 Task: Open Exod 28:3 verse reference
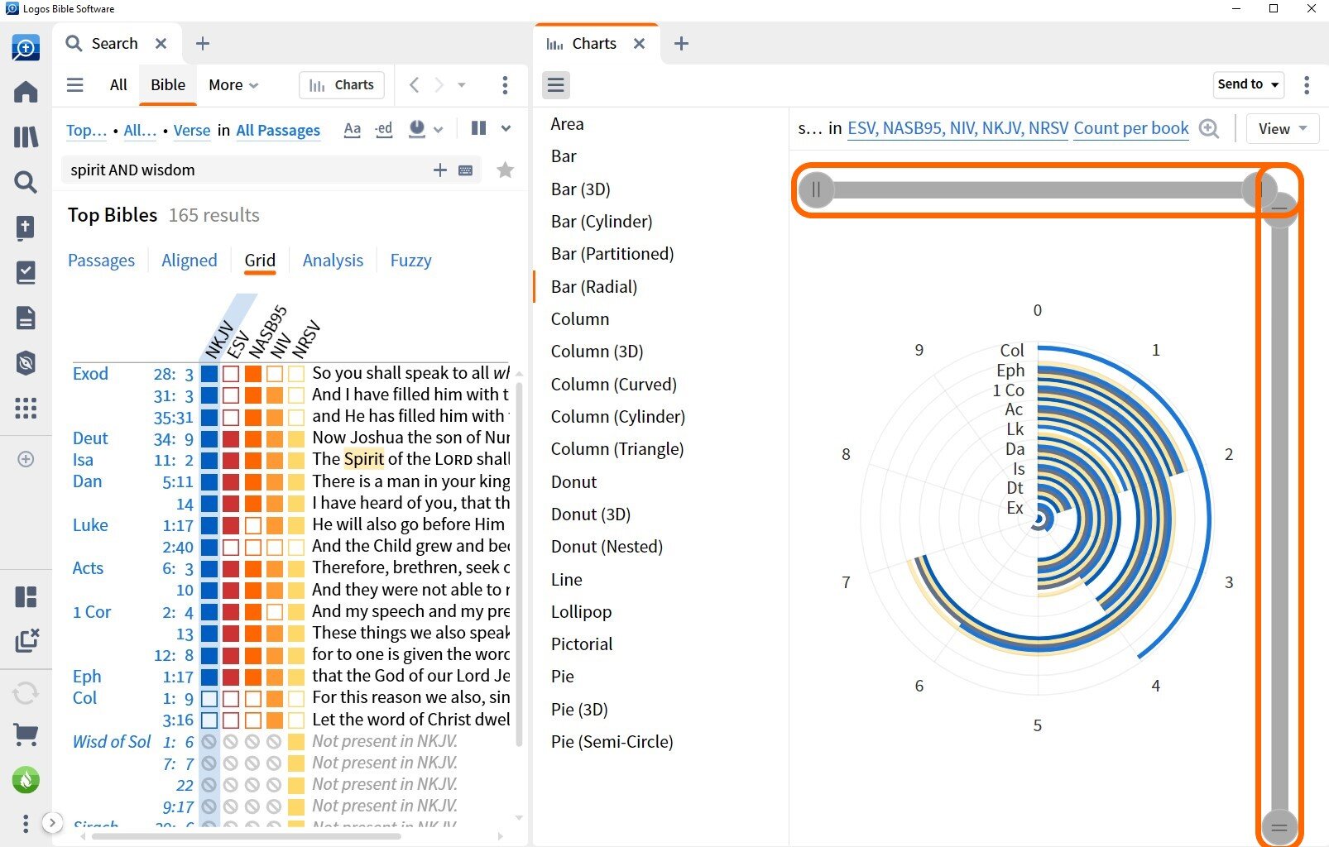coord(173,374)
